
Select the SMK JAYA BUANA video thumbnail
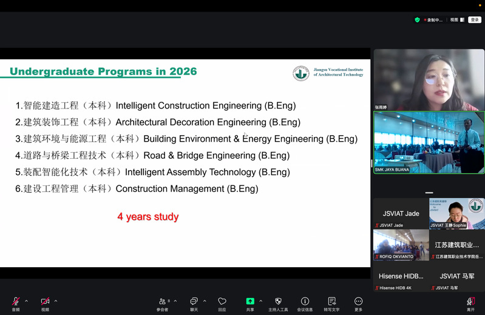click(429, 142)
